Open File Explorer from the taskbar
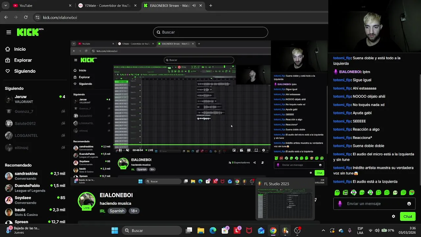The width and height of the screenshot is (421, 237). coord(201,231)
